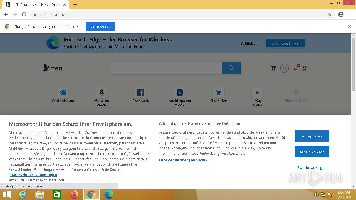356x200 pixels.
Task: Open a new tab with the plus button
Action: tap(75, 5)
